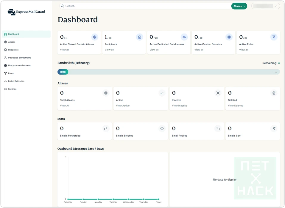Open Failed Deliveries in the sidebar
Image resolution: width=285 pixels, height=208 pixels.
pos(16,81)
